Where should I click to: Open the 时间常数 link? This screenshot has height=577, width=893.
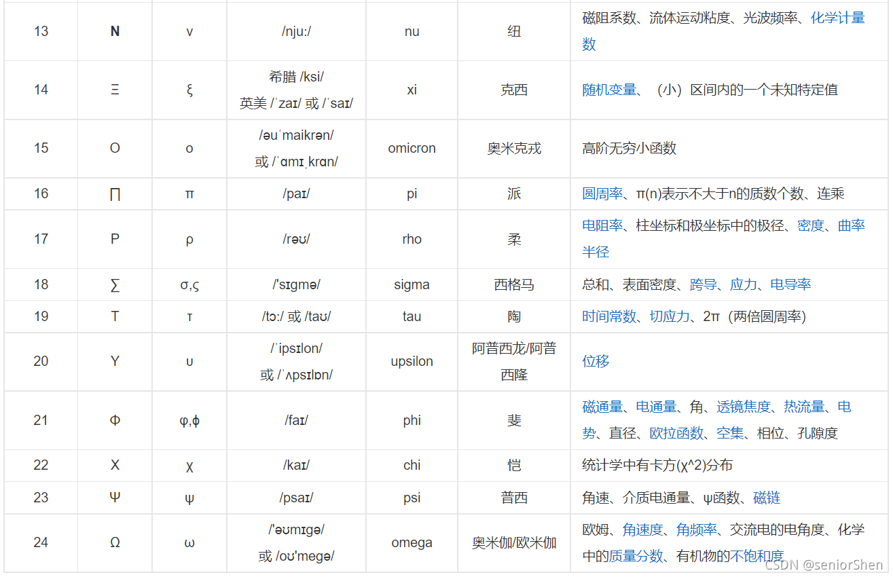609,316
